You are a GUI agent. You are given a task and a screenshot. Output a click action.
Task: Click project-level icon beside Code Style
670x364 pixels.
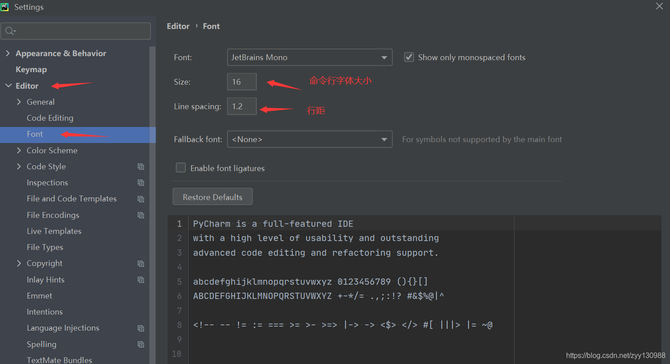[141, 167]
